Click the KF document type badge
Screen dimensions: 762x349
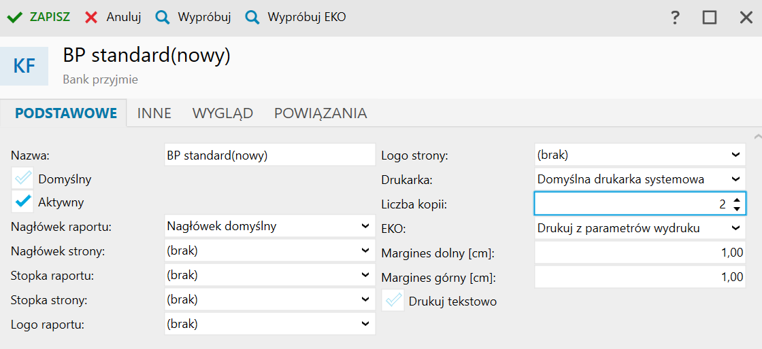(x=24, y=66)
